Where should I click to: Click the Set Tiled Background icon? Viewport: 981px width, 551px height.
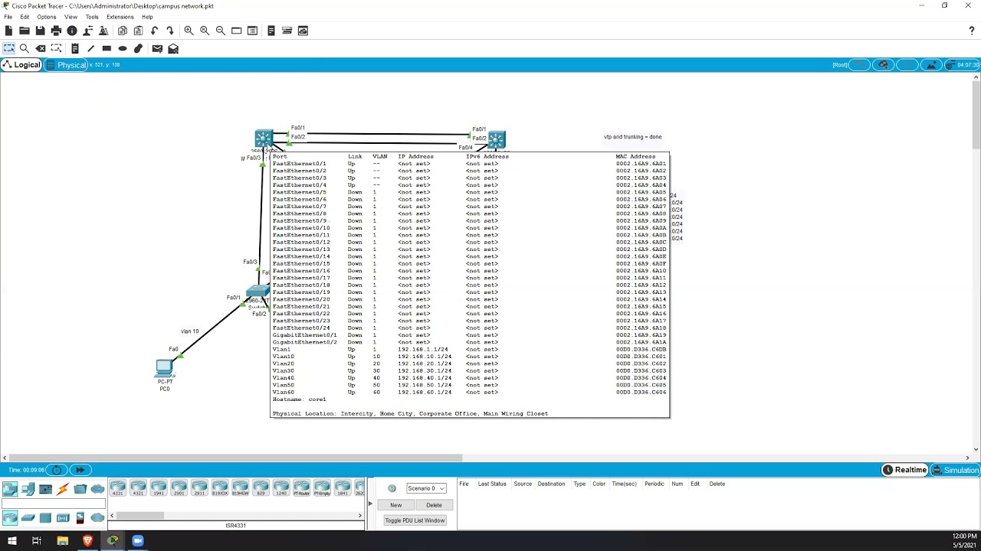[930, 65]
